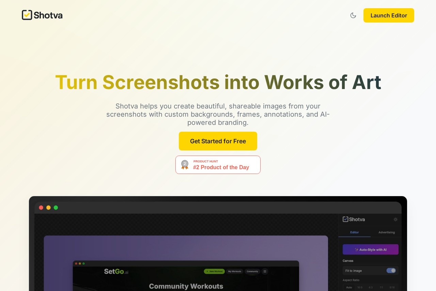The height and width of the screenshot is (291, 436).
Task: Switch to dark mode via moon icon
Action: [x=353, y=15]
